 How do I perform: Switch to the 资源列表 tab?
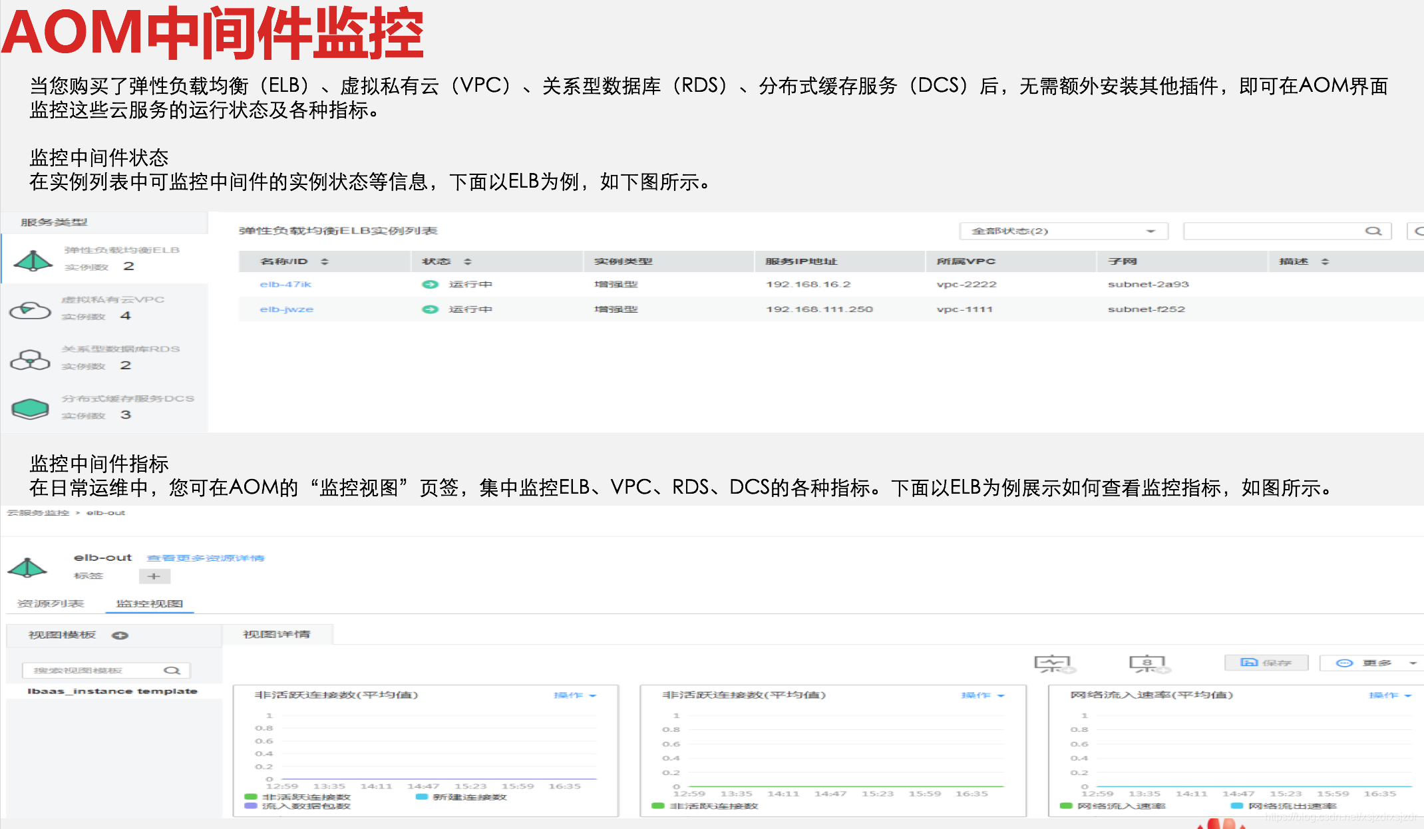pyautogui.click(x=51, y=603)
